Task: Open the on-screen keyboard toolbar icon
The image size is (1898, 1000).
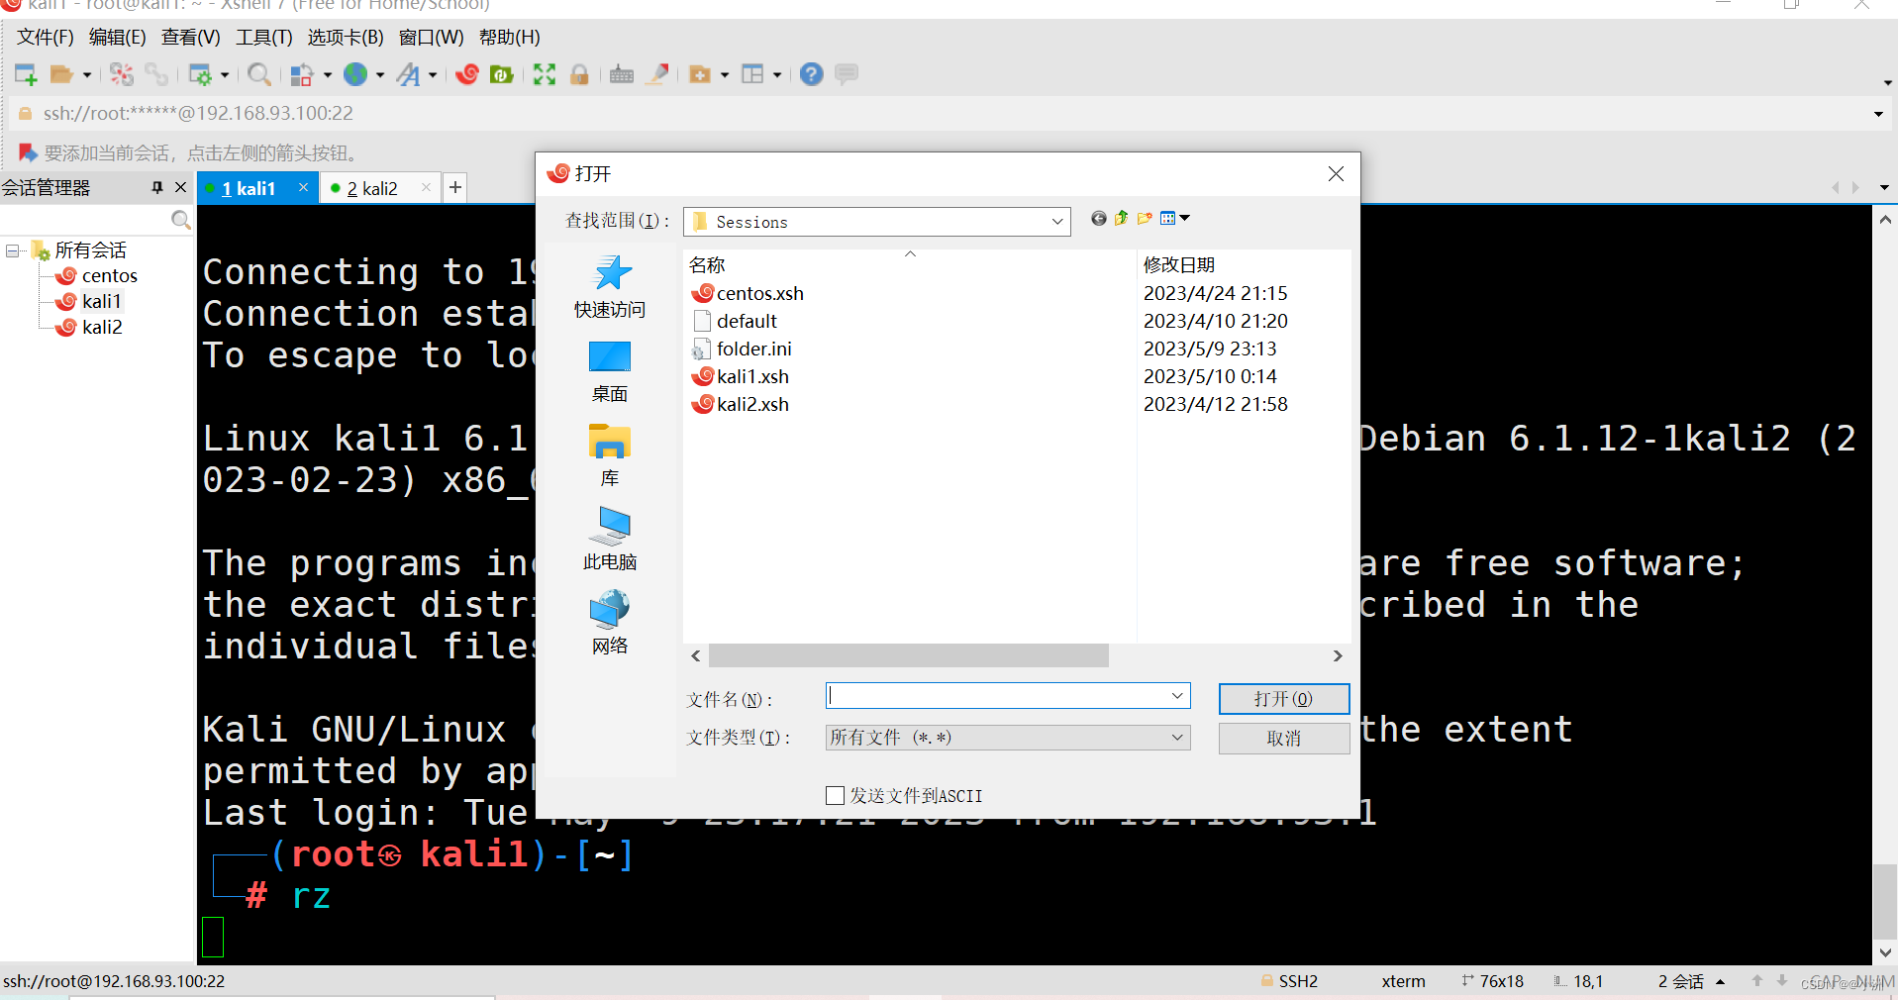Action: (621, 73)
